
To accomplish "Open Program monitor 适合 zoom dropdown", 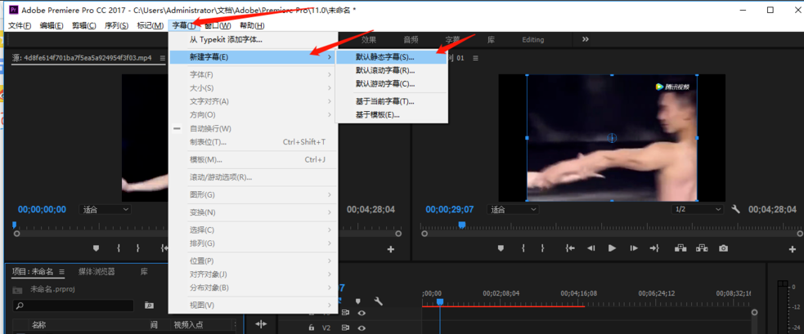I will pos(513,209).
